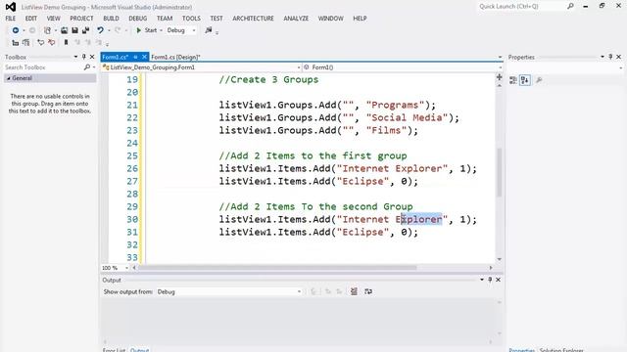627x352 pixels.
Task: Open the ANALYZE menu
Action: click(296, 19)
